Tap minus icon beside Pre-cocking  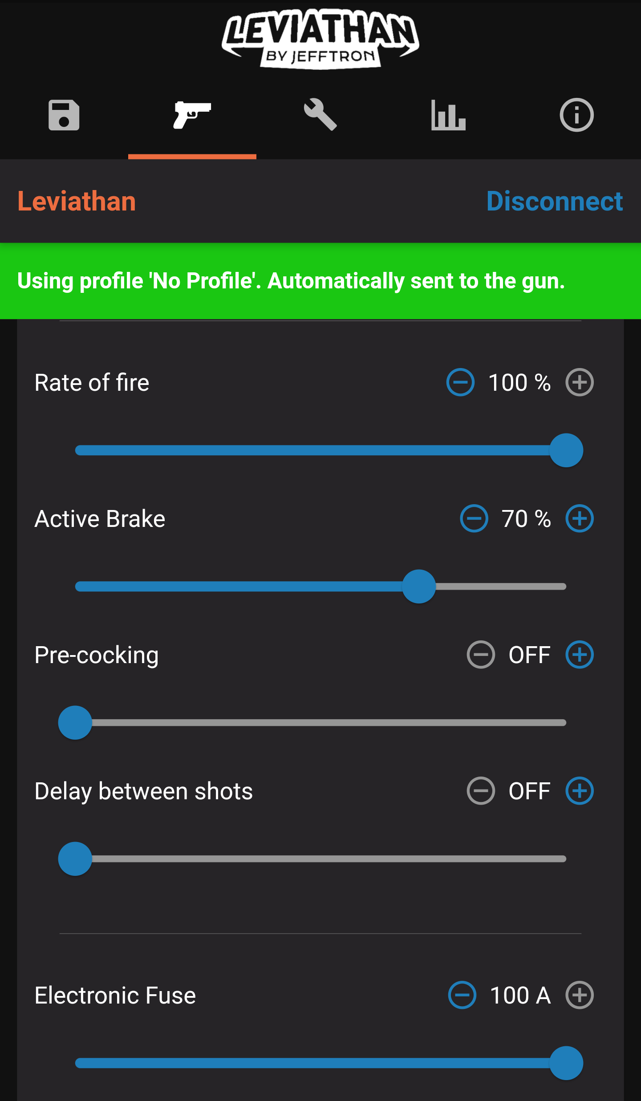[481, 655]
